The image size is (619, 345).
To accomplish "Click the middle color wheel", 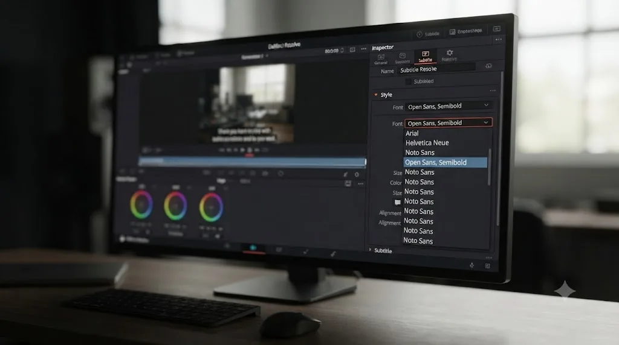I will (x=175, y=206).
